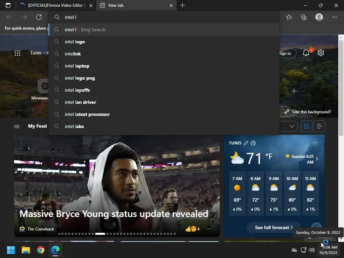This screenshot has width=344, height=258.
Task: Select the 11 AM hourly forecast
Action: tap(310, 193)
